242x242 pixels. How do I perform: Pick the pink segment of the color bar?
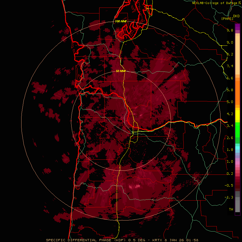(x=237, y=163)
